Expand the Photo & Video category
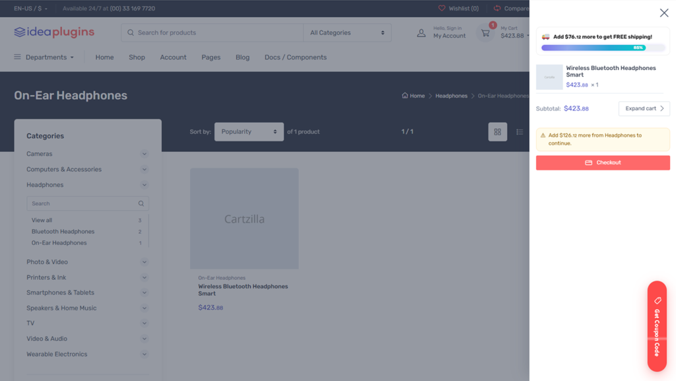The height and width of the screenshot is (381, 676). point(145,262)
